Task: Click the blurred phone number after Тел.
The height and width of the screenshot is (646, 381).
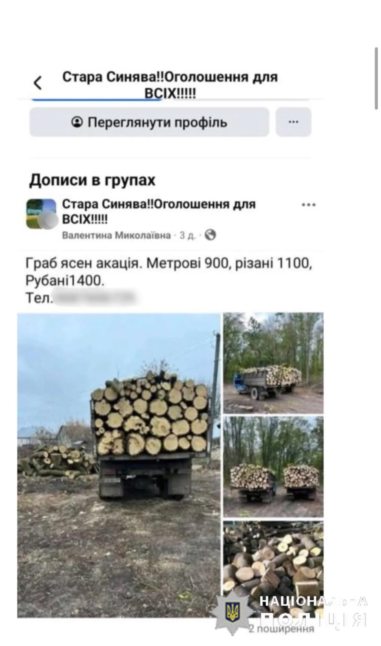Action: tap(96, 298)
